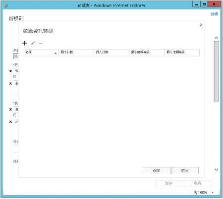The height and width of the screenshot is (199, 223).
Task: Open the 說明 help link
Action: tap(214, 14)
